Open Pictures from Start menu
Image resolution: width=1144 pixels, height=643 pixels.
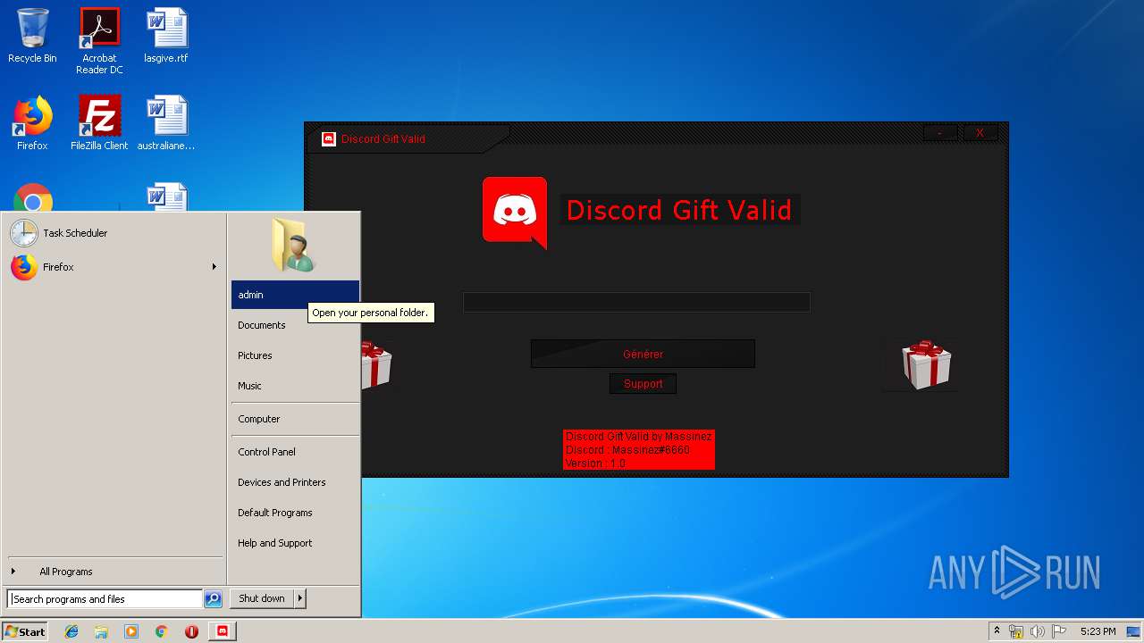tap(295, 355)
